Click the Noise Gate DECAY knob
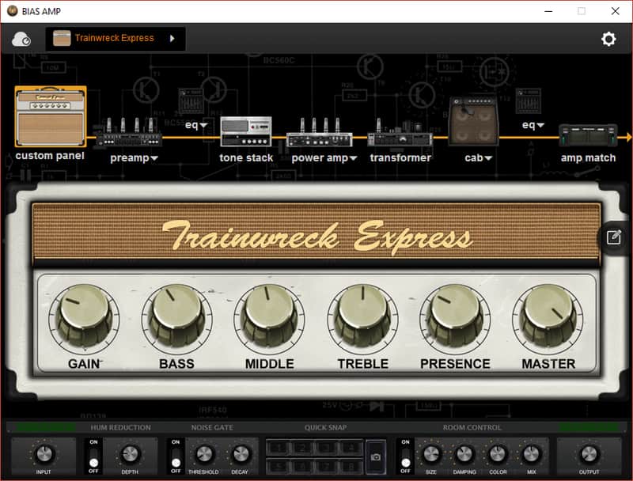The image size is (633, 481). click(x=241, y=454)
